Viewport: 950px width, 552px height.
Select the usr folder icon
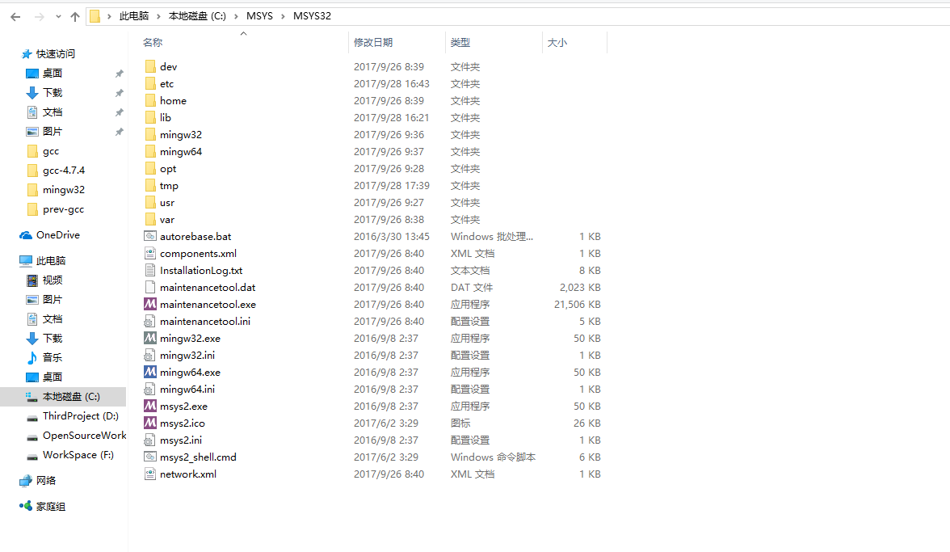click(150, 202)
